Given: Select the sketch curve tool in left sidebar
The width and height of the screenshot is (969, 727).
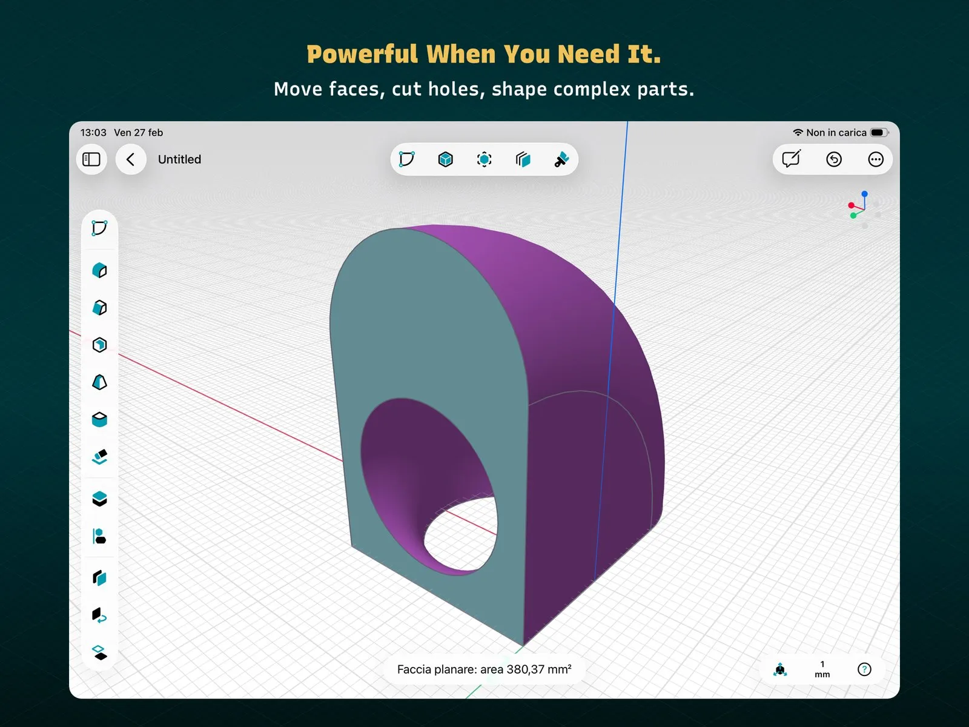Looking at the screenshot, I should pos(99,228).
